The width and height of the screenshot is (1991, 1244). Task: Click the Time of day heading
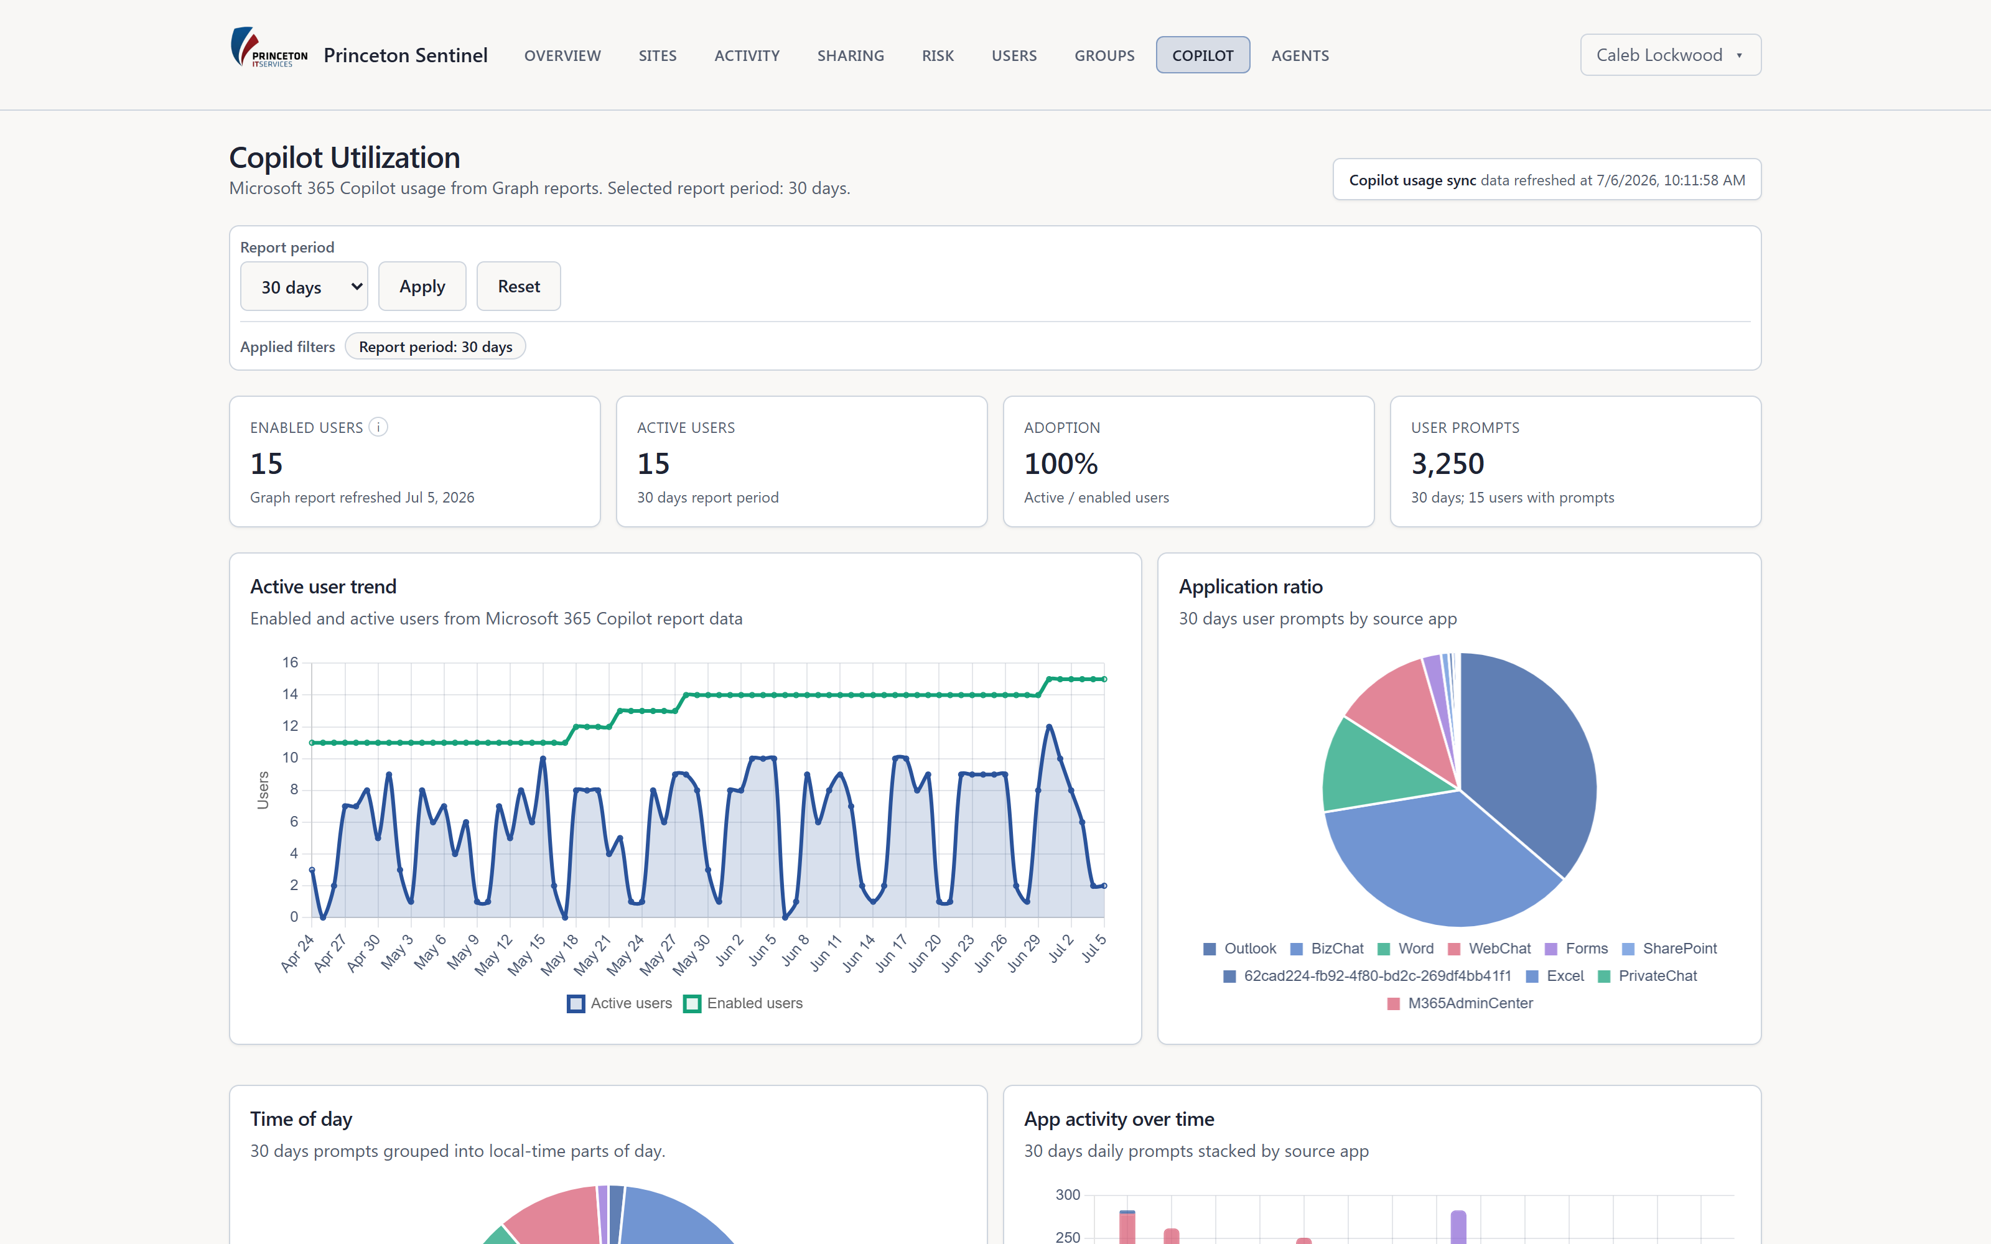click(x=301, y=1119)
